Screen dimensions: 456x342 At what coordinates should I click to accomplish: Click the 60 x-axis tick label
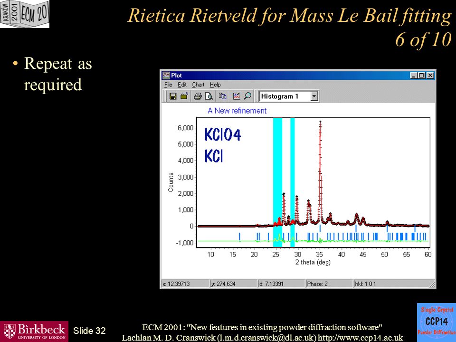428,255
